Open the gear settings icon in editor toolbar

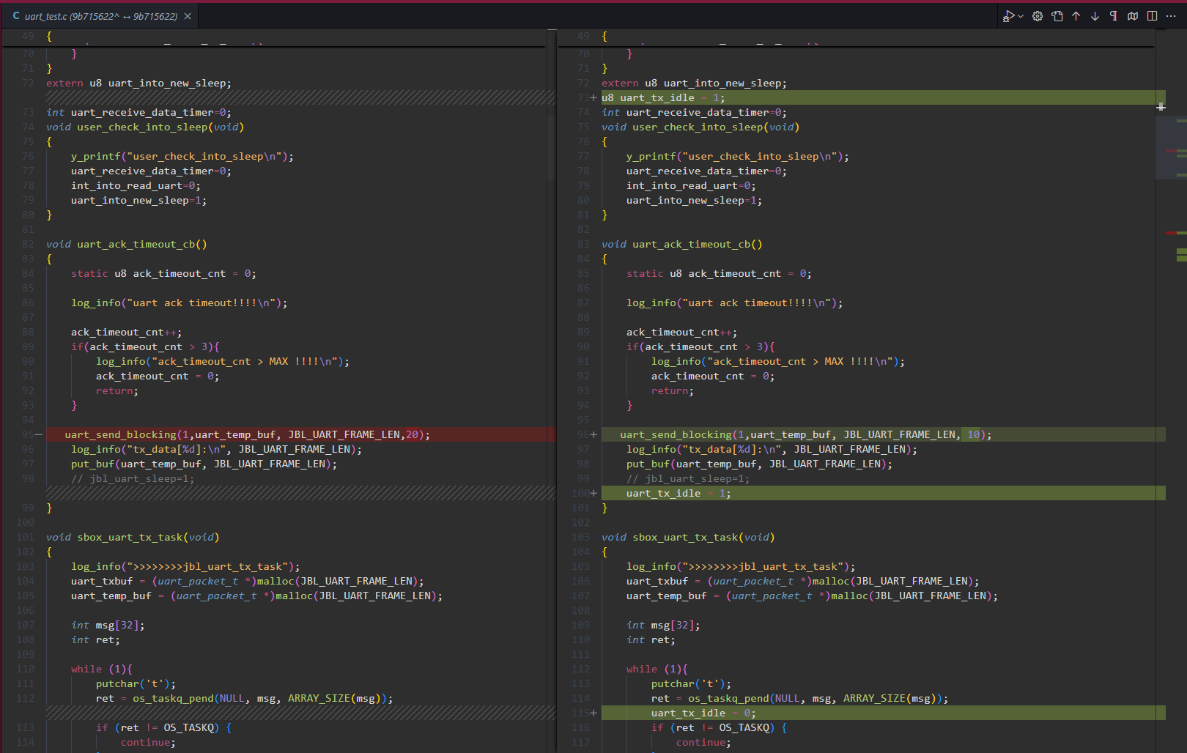point(1038,16)
